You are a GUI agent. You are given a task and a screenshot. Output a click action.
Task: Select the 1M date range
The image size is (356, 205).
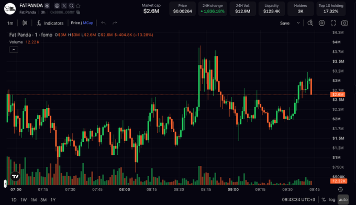pyautogui.click(x=34, y=200)
